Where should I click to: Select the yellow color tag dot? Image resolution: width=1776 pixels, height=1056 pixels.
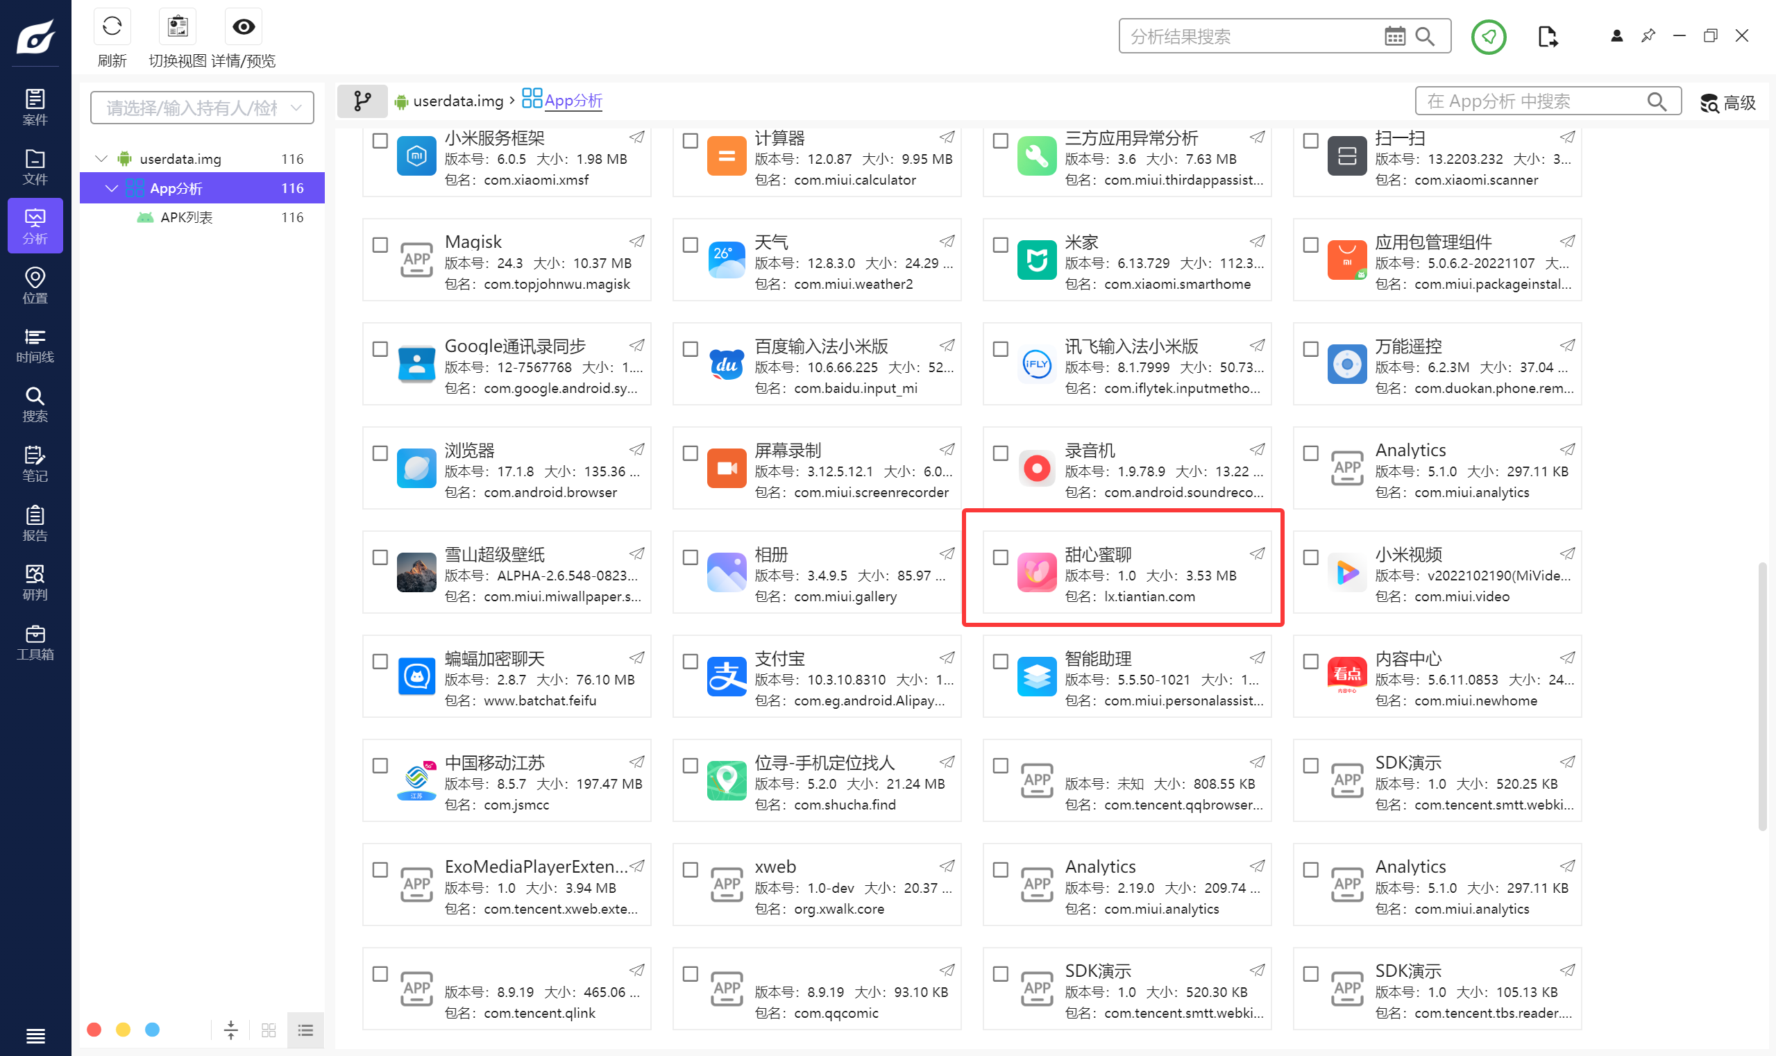click(x=123, y=1030)
